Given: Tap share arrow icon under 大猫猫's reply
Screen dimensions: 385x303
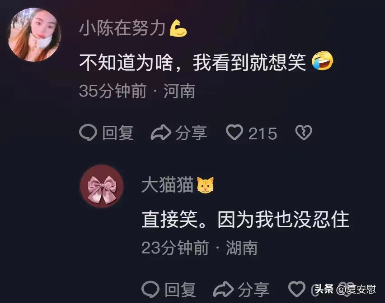Looking at the screenshot, I should pyautogui.click(x=223, y=289).
